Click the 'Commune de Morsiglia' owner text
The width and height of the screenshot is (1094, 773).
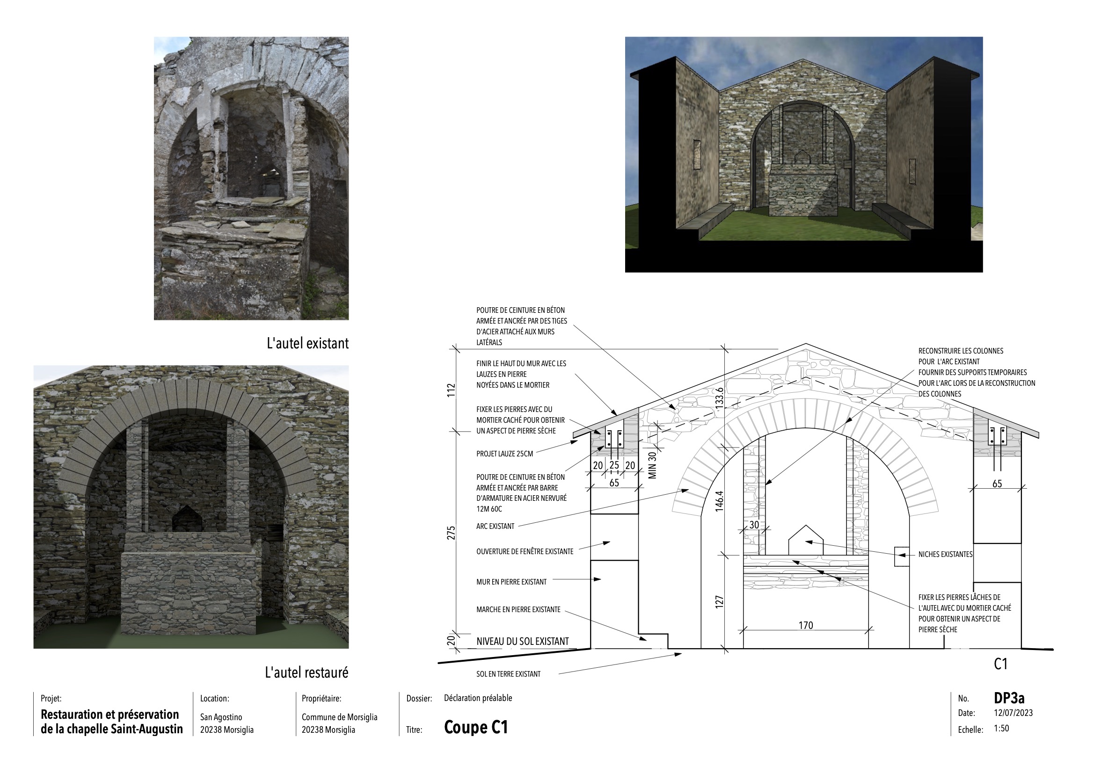(x=339, y=717)
